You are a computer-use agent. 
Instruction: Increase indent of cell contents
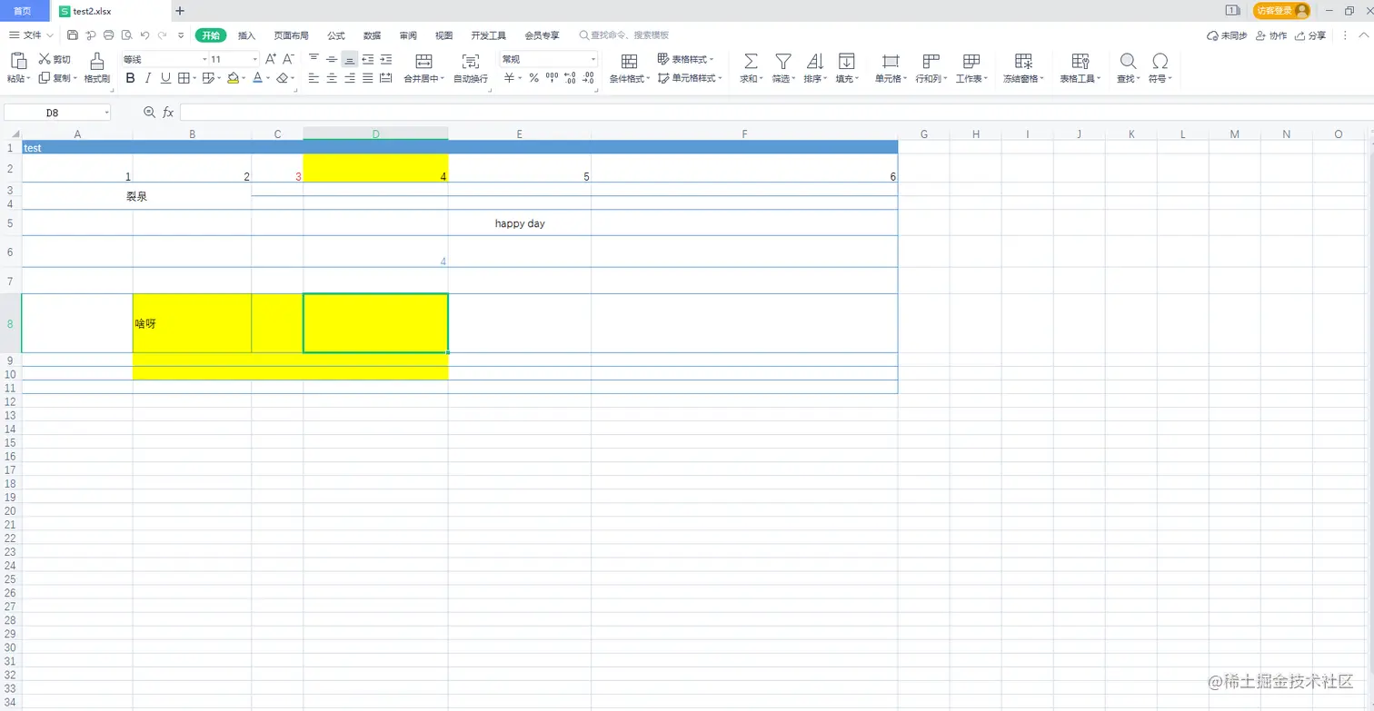[x=386, y=59]
